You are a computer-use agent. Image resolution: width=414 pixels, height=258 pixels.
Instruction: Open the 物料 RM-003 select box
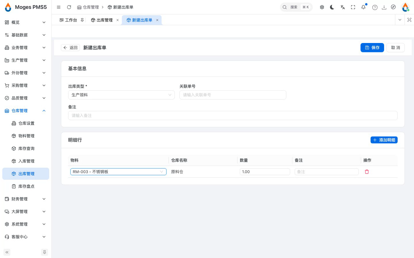[x=118, y=172]
